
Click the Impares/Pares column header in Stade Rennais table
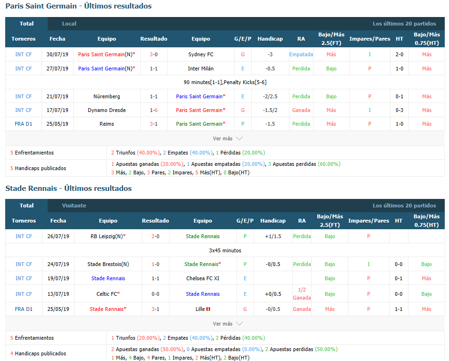[x=369, y=221]
